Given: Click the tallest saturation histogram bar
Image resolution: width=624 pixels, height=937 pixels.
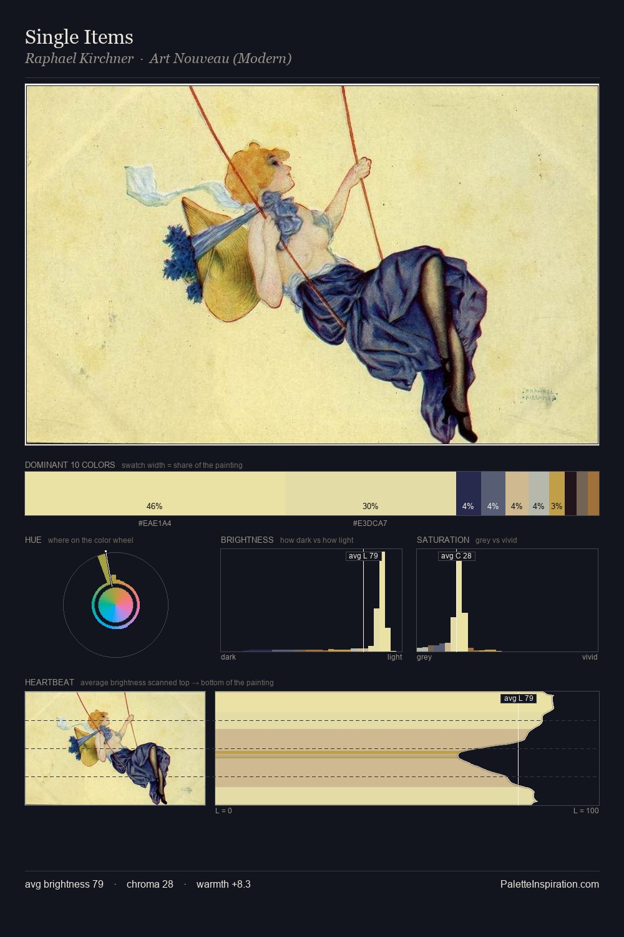Looking at the screenshot, I should 459,601.
